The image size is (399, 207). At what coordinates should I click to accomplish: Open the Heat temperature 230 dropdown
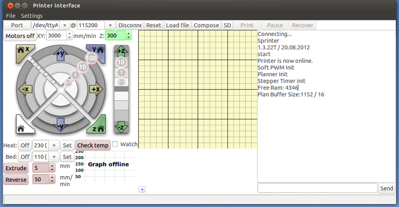[x=53, y=145]
